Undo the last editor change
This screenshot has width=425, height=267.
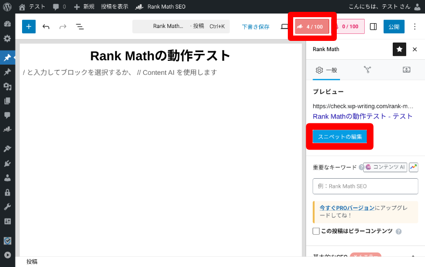(x=46, y=26)
